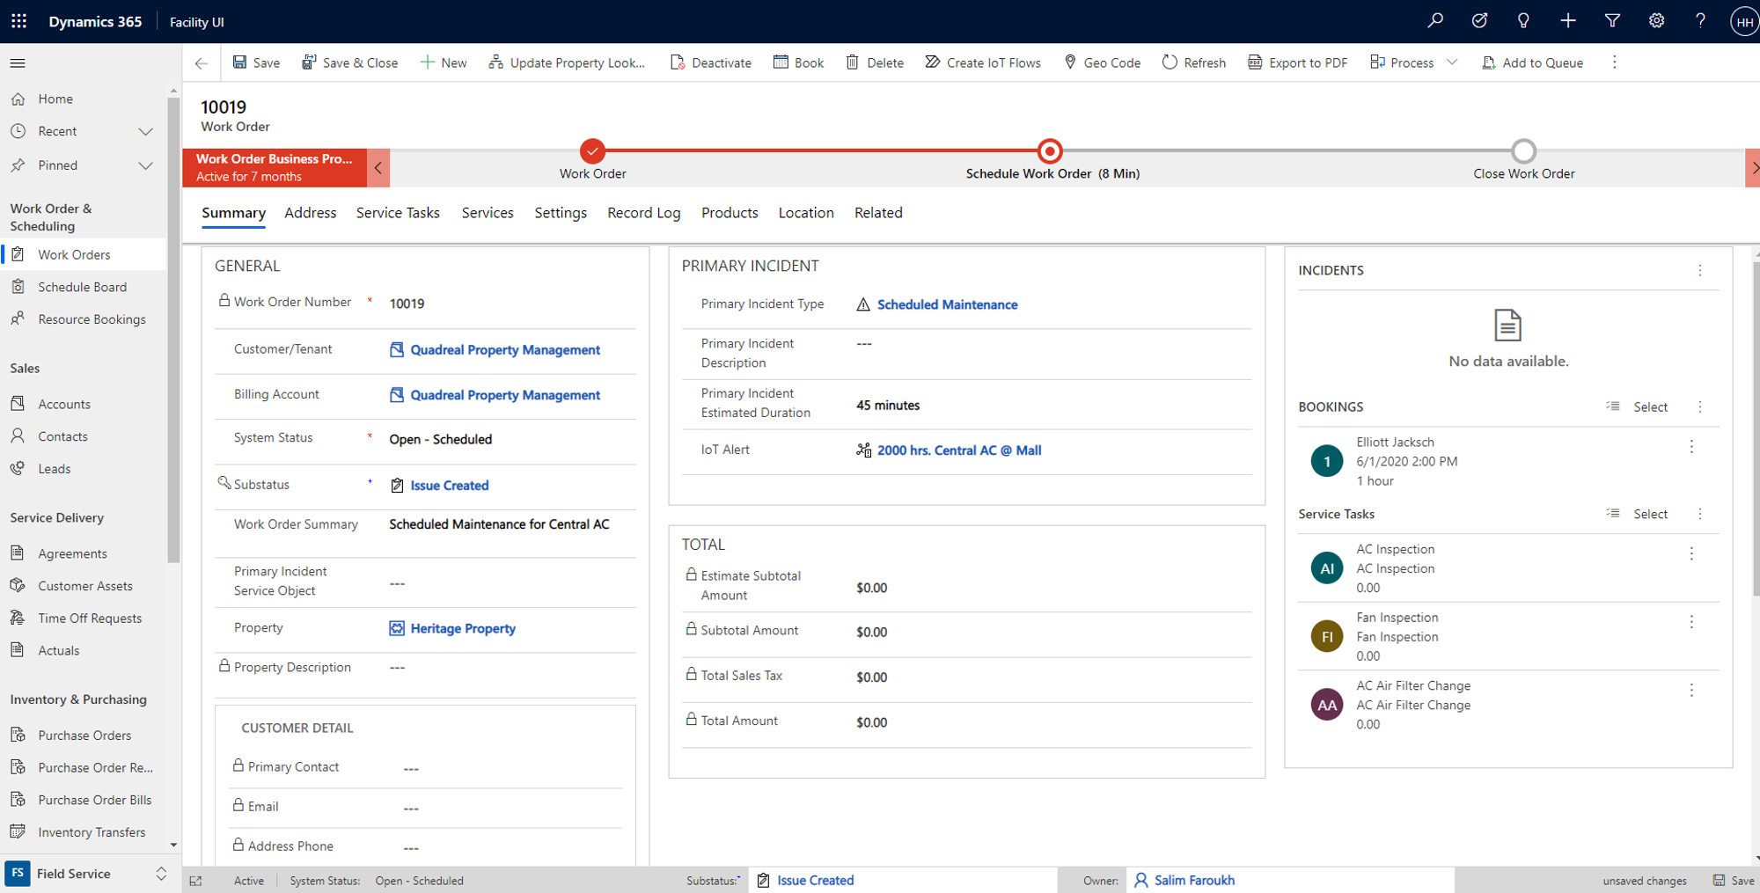Screen dimensions: 1760x893
Task: Open the Service Tasks section more options
Action: [1700, 514]
